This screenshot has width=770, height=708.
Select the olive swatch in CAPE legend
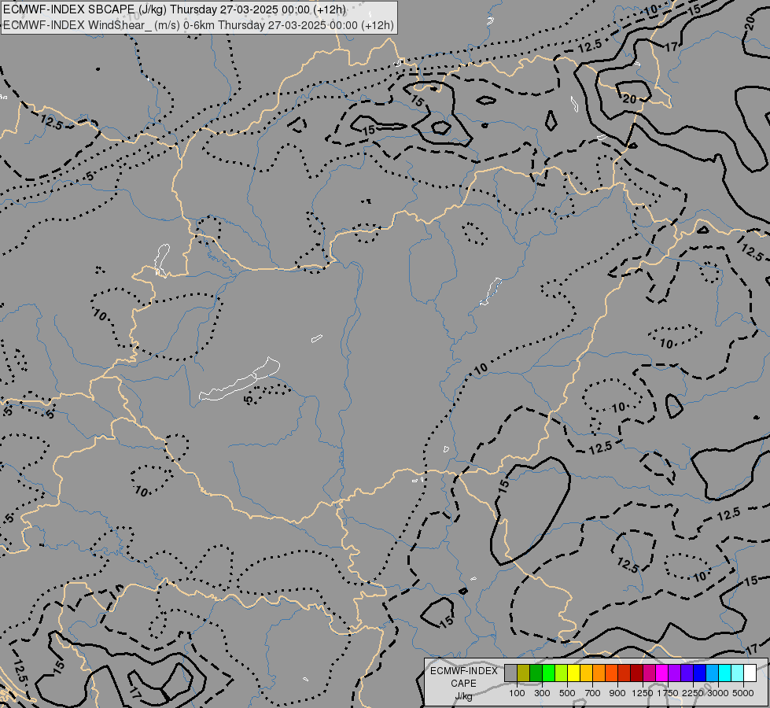(524, 673)
